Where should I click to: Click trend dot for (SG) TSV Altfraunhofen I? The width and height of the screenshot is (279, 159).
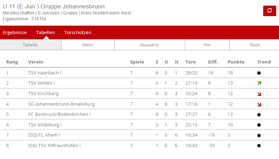(x=259, y=146)
